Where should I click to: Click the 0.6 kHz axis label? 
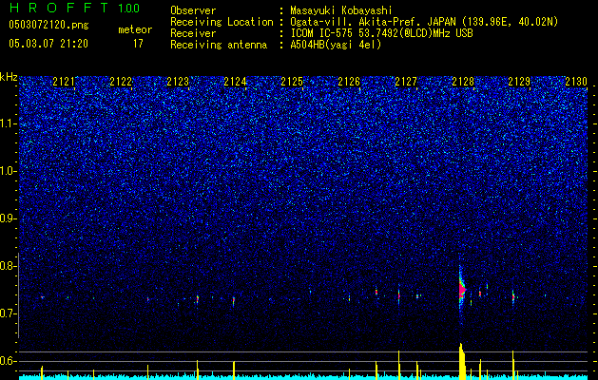coord(9,361)
